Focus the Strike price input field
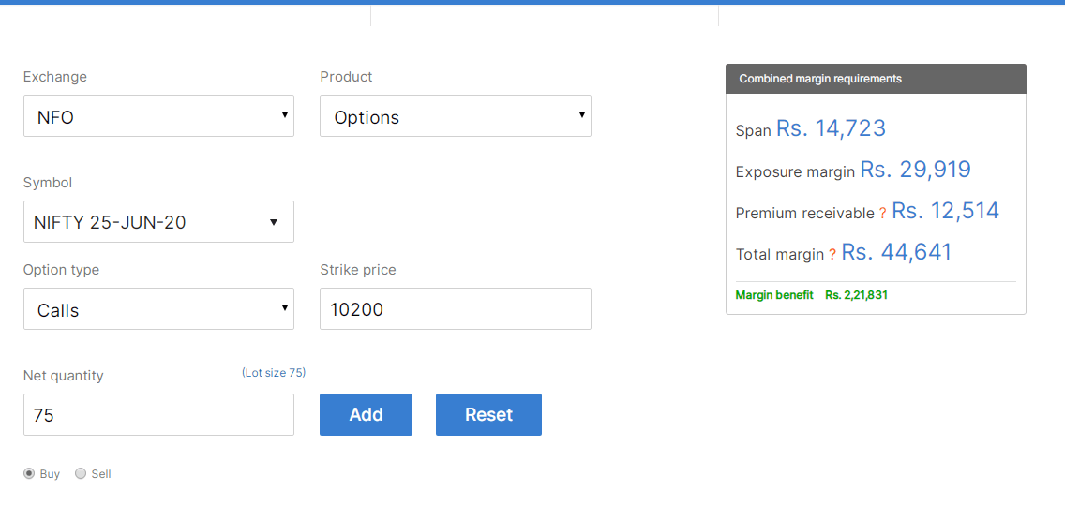This screenshot has height=506, width=1065. [x=455, y=309]
